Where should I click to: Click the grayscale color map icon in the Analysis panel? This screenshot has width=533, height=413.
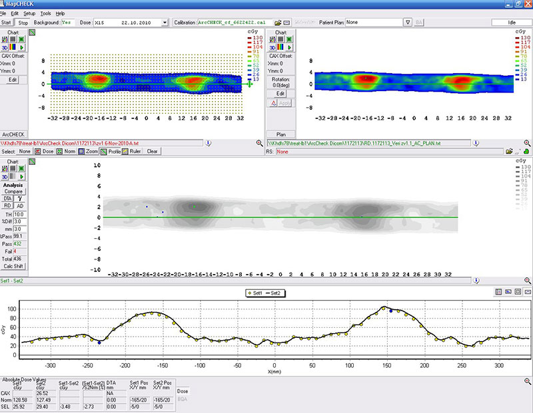(x=13, y=176)
